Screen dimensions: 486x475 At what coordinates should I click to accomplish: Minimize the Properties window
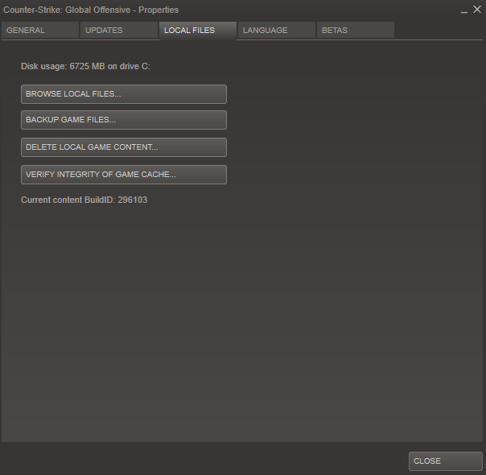[464, 10]
